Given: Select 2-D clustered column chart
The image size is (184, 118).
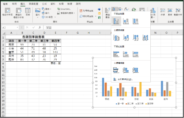Looking at the screenshot, I should click(116, 21).
